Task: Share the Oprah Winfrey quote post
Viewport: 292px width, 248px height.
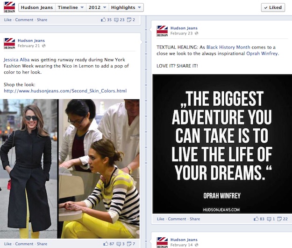Action: tap(195, 219)
